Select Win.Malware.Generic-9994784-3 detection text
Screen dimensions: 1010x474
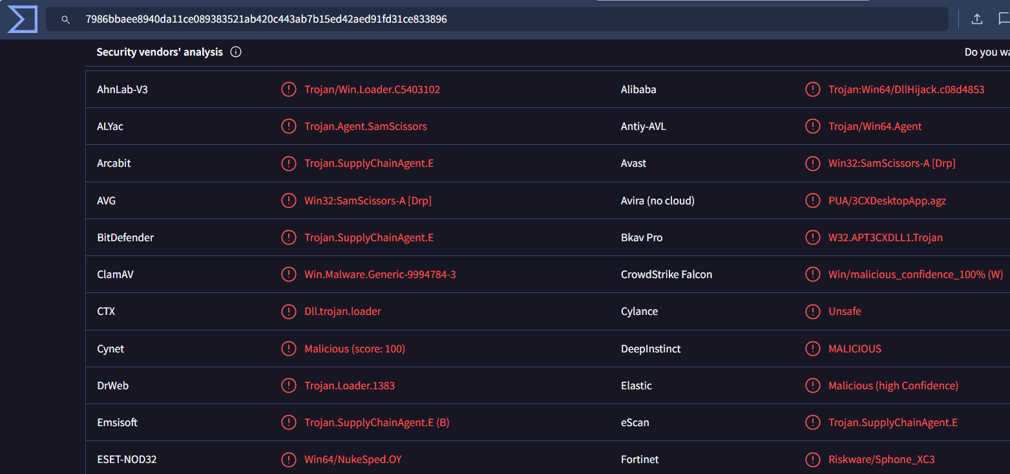pos(380,274)
